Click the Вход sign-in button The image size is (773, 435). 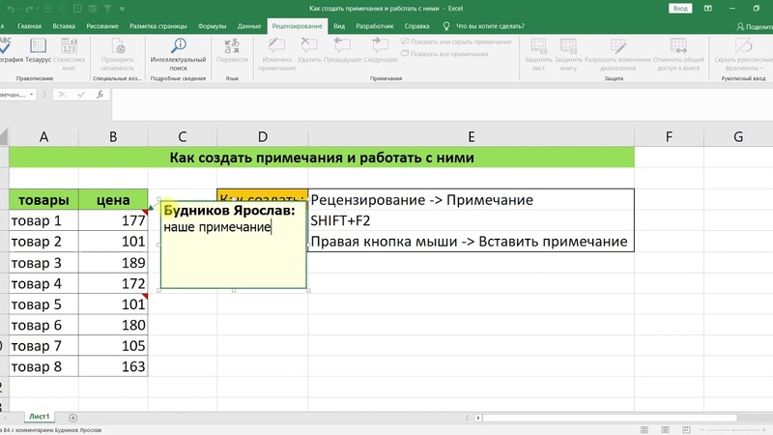(x=680, y=9)
